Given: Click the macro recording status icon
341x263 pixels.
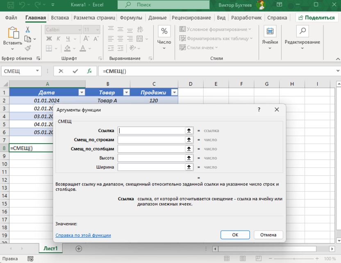Looking at the screenshot, I should pos(30,258).
